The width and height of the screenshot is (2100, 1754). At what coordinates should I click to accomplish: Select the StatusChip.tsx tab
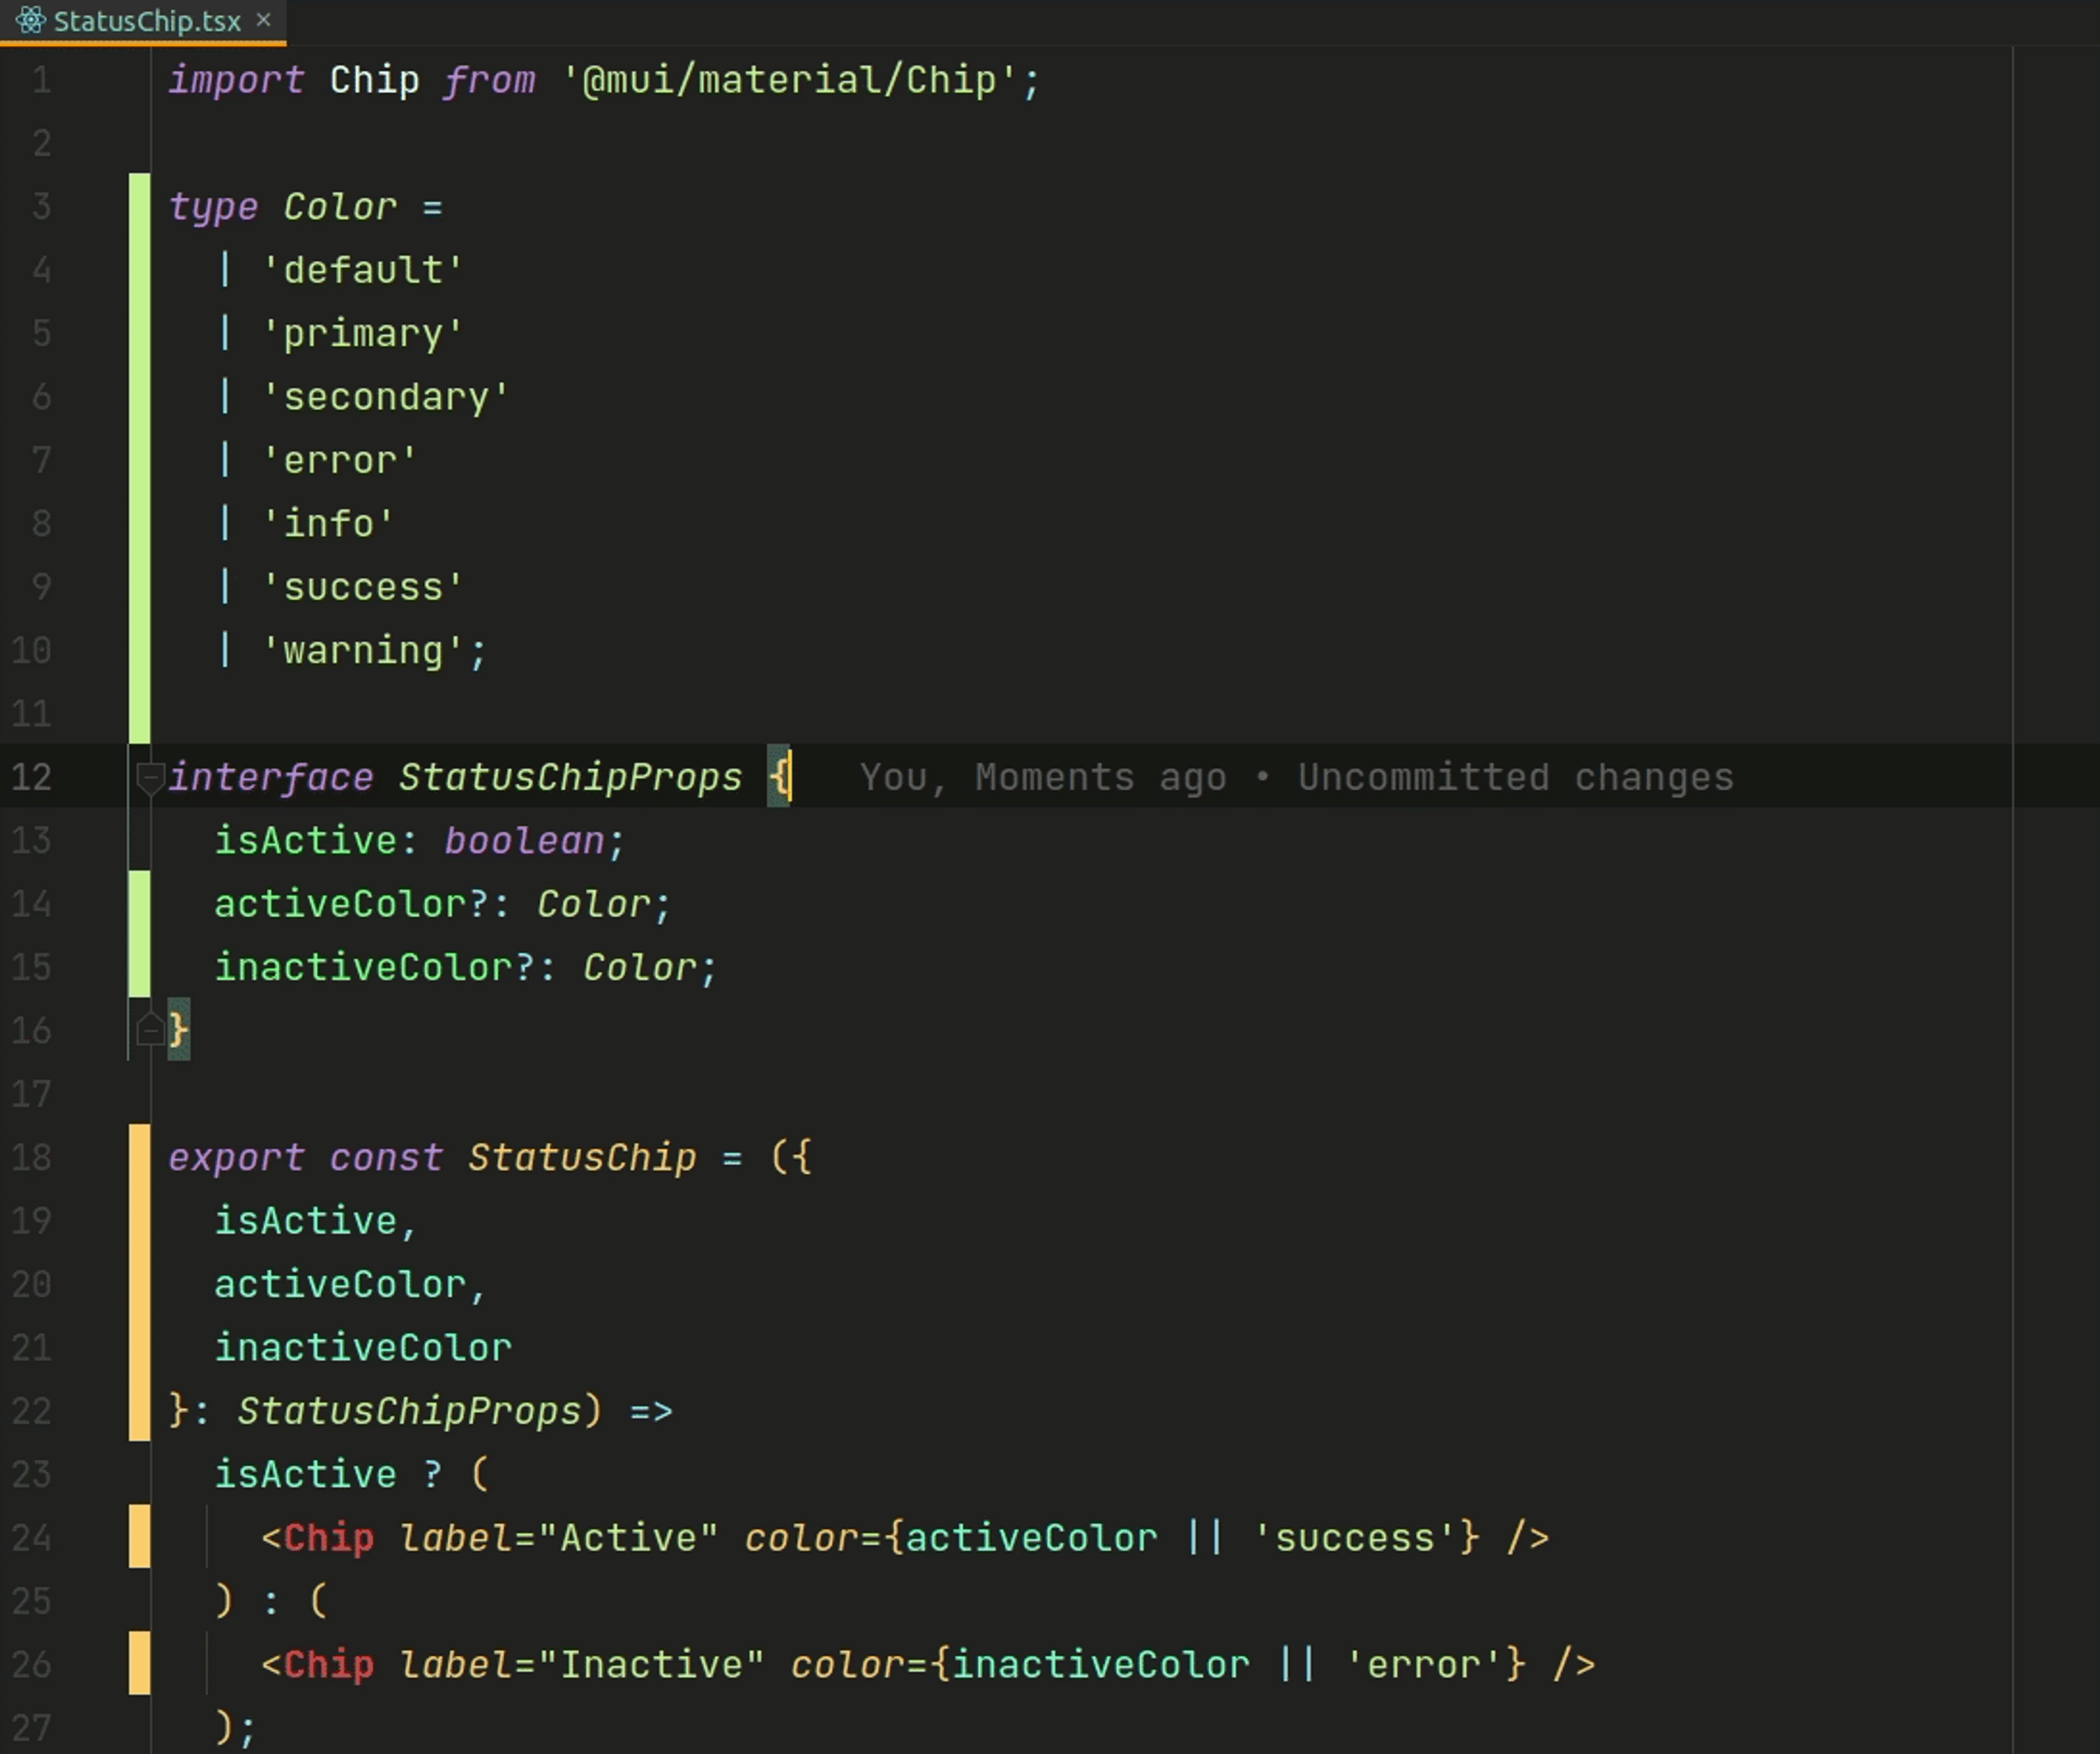[147, 21]
